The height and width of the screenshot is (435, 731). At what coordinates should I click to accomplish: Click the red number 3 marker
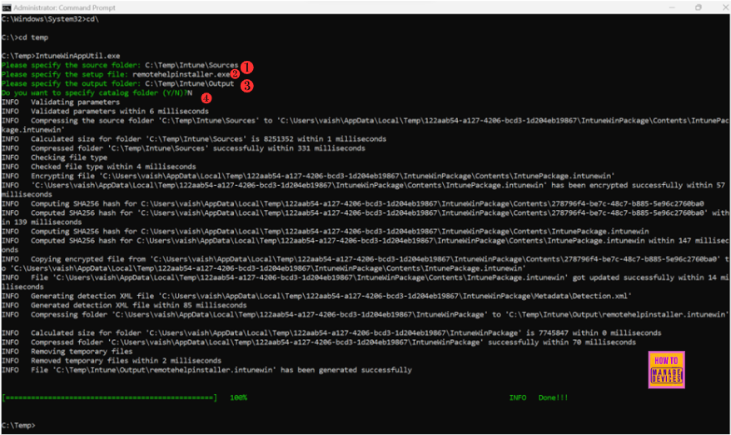[246, 84]
